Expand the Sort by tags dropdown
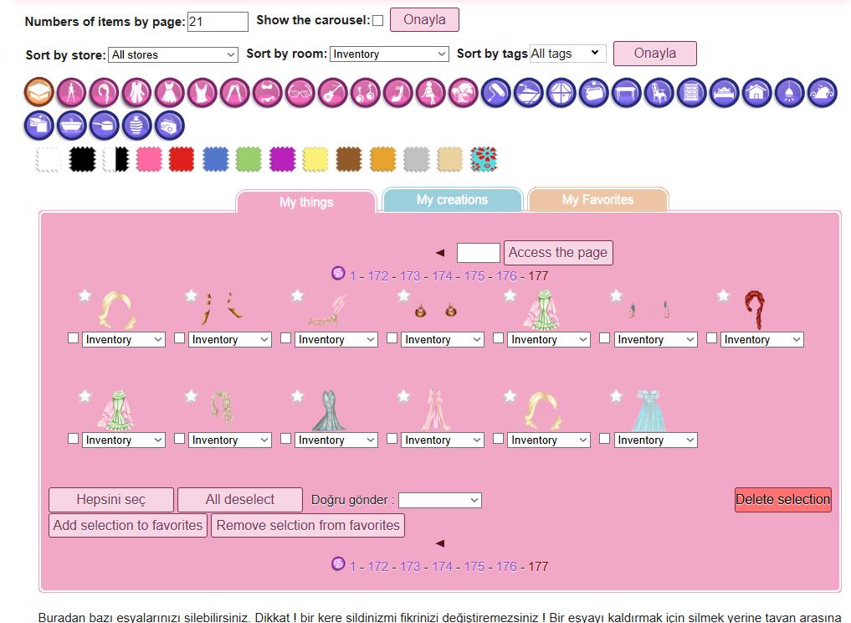Viewport: 851px width, 623px height. [567, 54]
